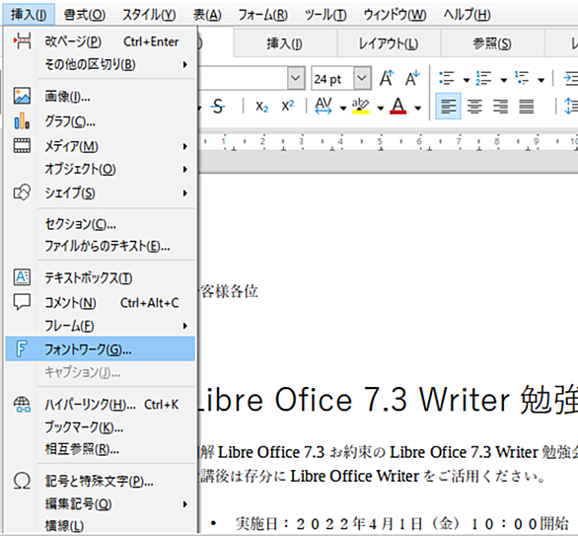Click the yellow highlighting color icon
The height and width of the screenshot is (536, 578).
pos(360,107)
